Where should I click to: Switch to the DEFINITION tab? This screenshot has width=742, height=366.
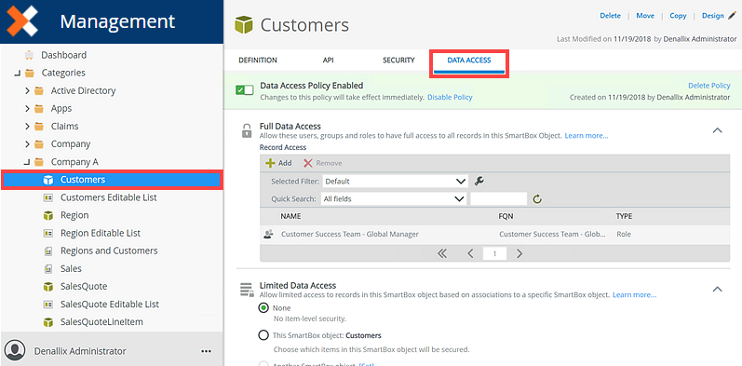coord(258,61)
